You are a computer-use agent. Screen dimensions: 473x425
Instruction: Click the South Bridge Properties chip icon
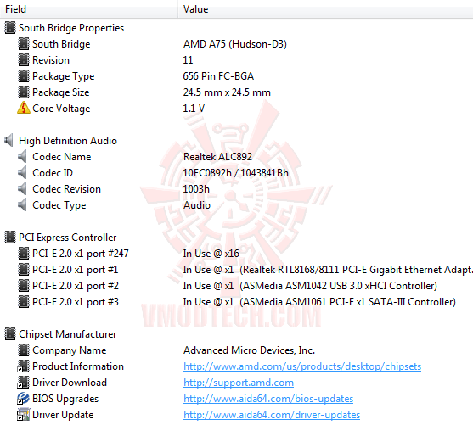(10, 28)
